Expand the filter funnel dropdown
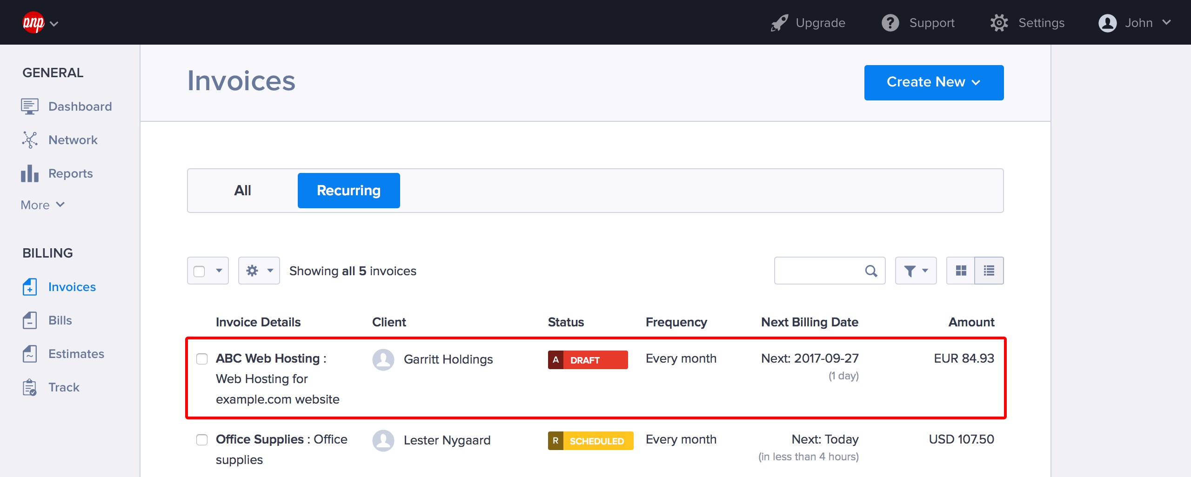This screenshot has width=1191, height=477. pos(916,271)
